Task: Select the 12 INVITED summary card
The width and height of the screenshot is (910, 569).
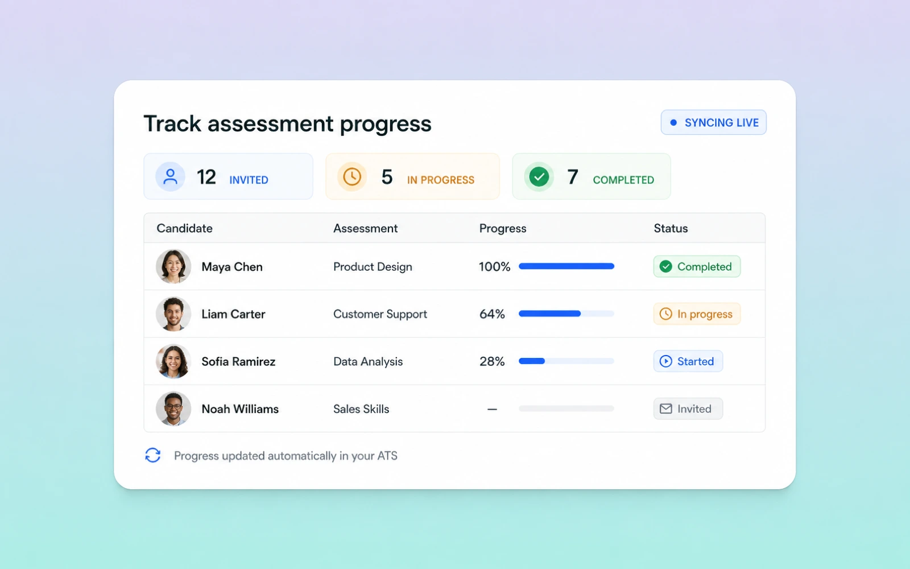Action: click(228, 176)
